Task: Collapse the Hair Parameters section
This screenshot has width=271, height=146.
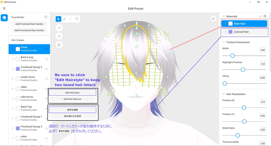Action: tap(223, 94)
